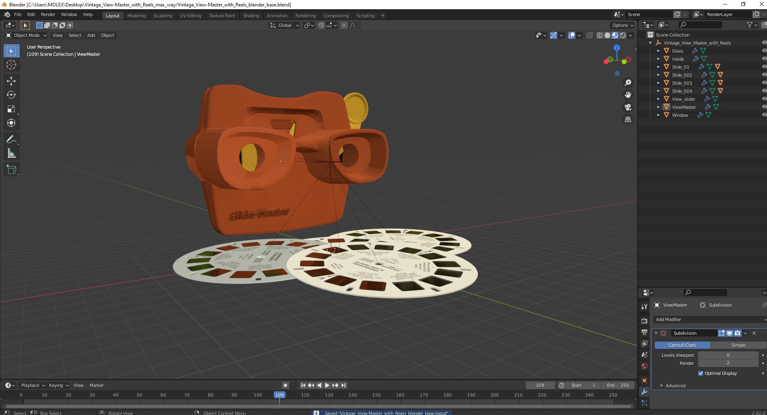This screenshot has height=415, width=767.
Task: Switch to the UV Editing workspace tab
Action: (191, 16)
